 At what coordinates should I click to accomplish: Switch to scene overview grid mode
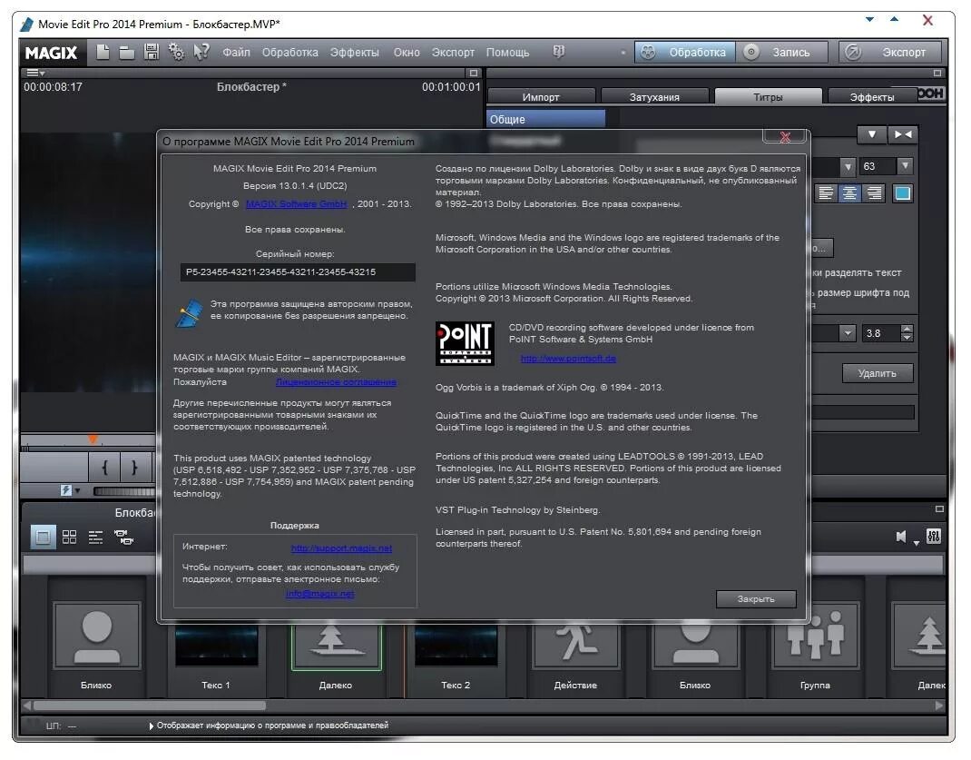tap(69, 537)
